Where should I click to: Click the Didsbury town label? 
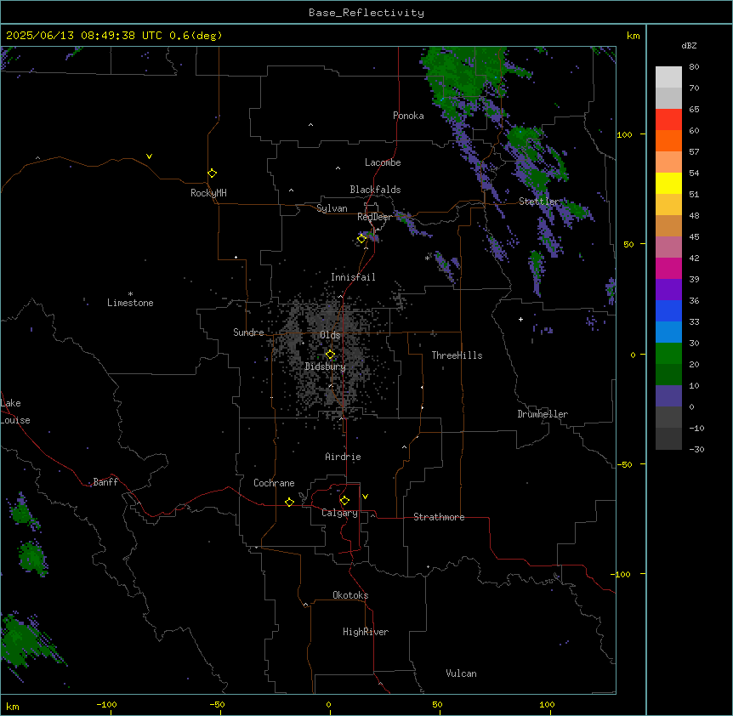[x=326, y=367]
